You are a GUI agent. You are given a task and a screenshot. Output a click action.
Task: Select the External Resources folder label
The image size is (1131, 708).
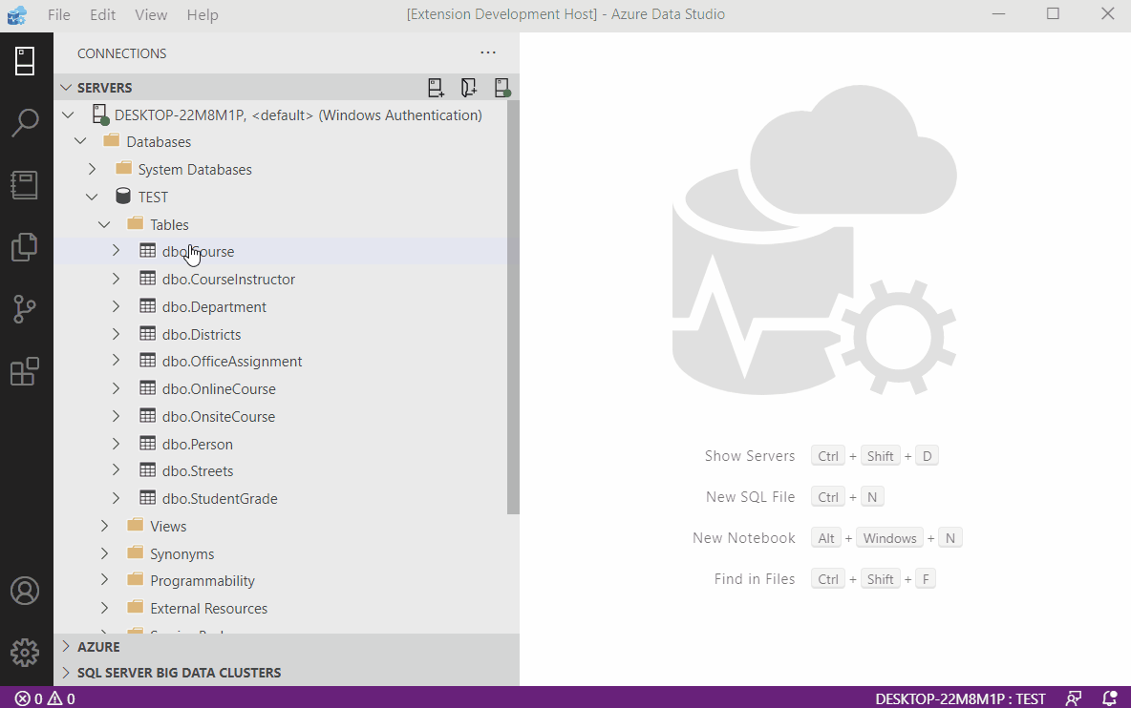[208, 609]
